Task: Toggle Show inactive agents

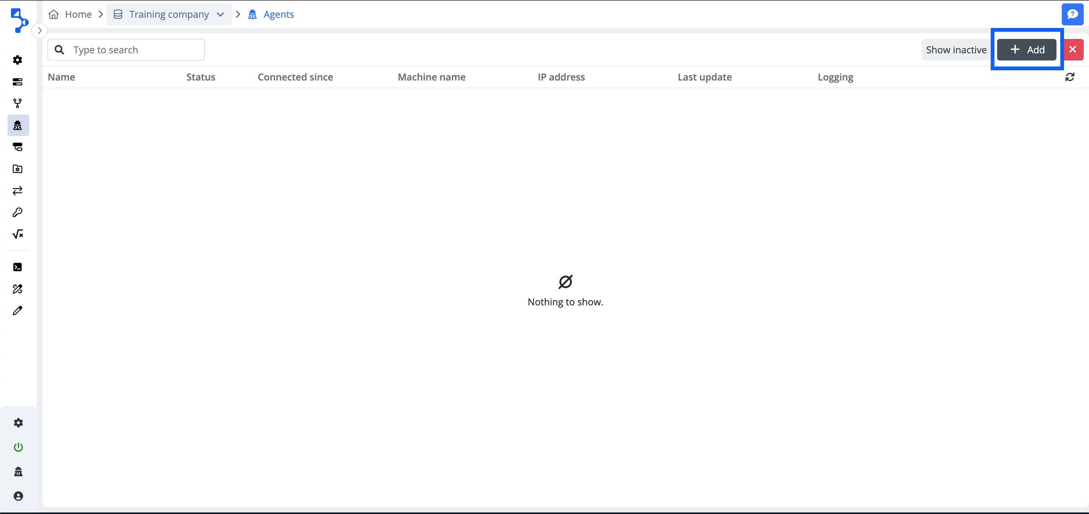Action: [x=956, y=50]
